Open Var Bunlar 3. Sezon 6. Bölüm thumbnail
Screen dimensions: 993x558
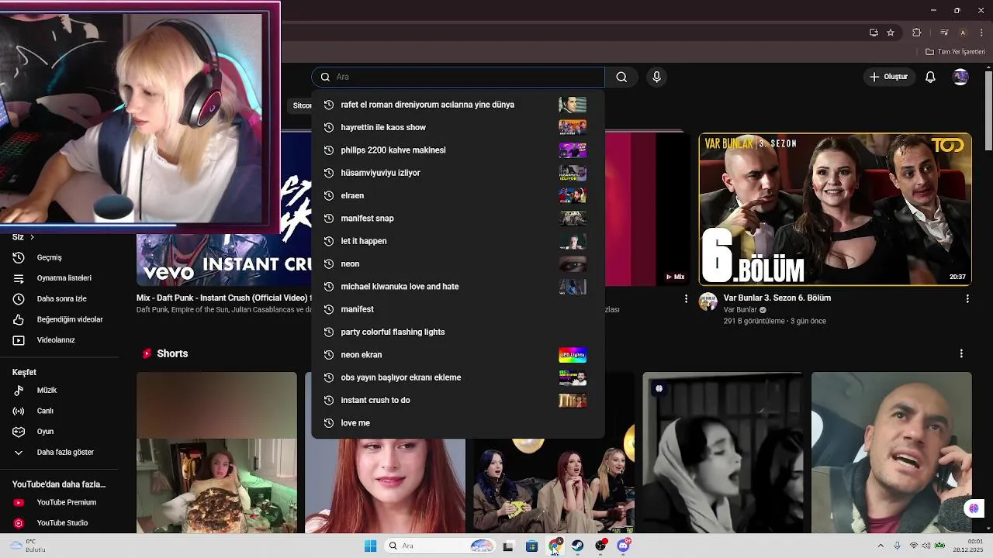(835, 209)
